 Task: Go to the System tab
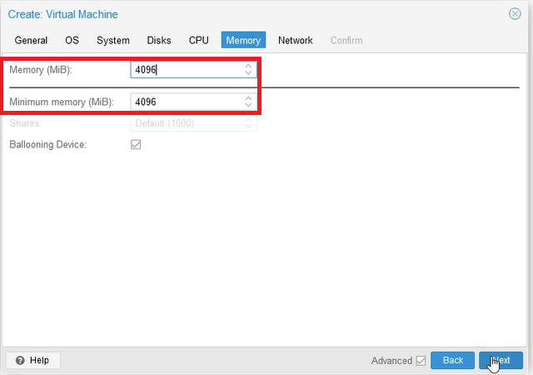(x=112, y=40)
